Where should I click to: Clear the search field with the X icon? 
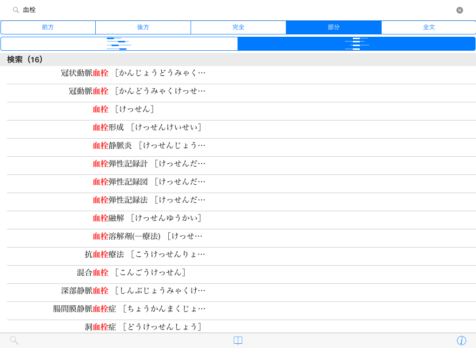(x=459, y=10)
